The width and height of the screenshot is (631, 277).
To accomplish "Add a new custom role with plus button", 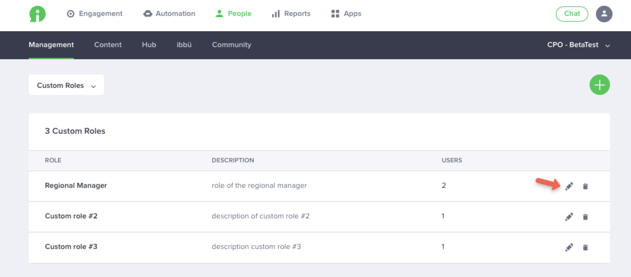I will [599, 85].
